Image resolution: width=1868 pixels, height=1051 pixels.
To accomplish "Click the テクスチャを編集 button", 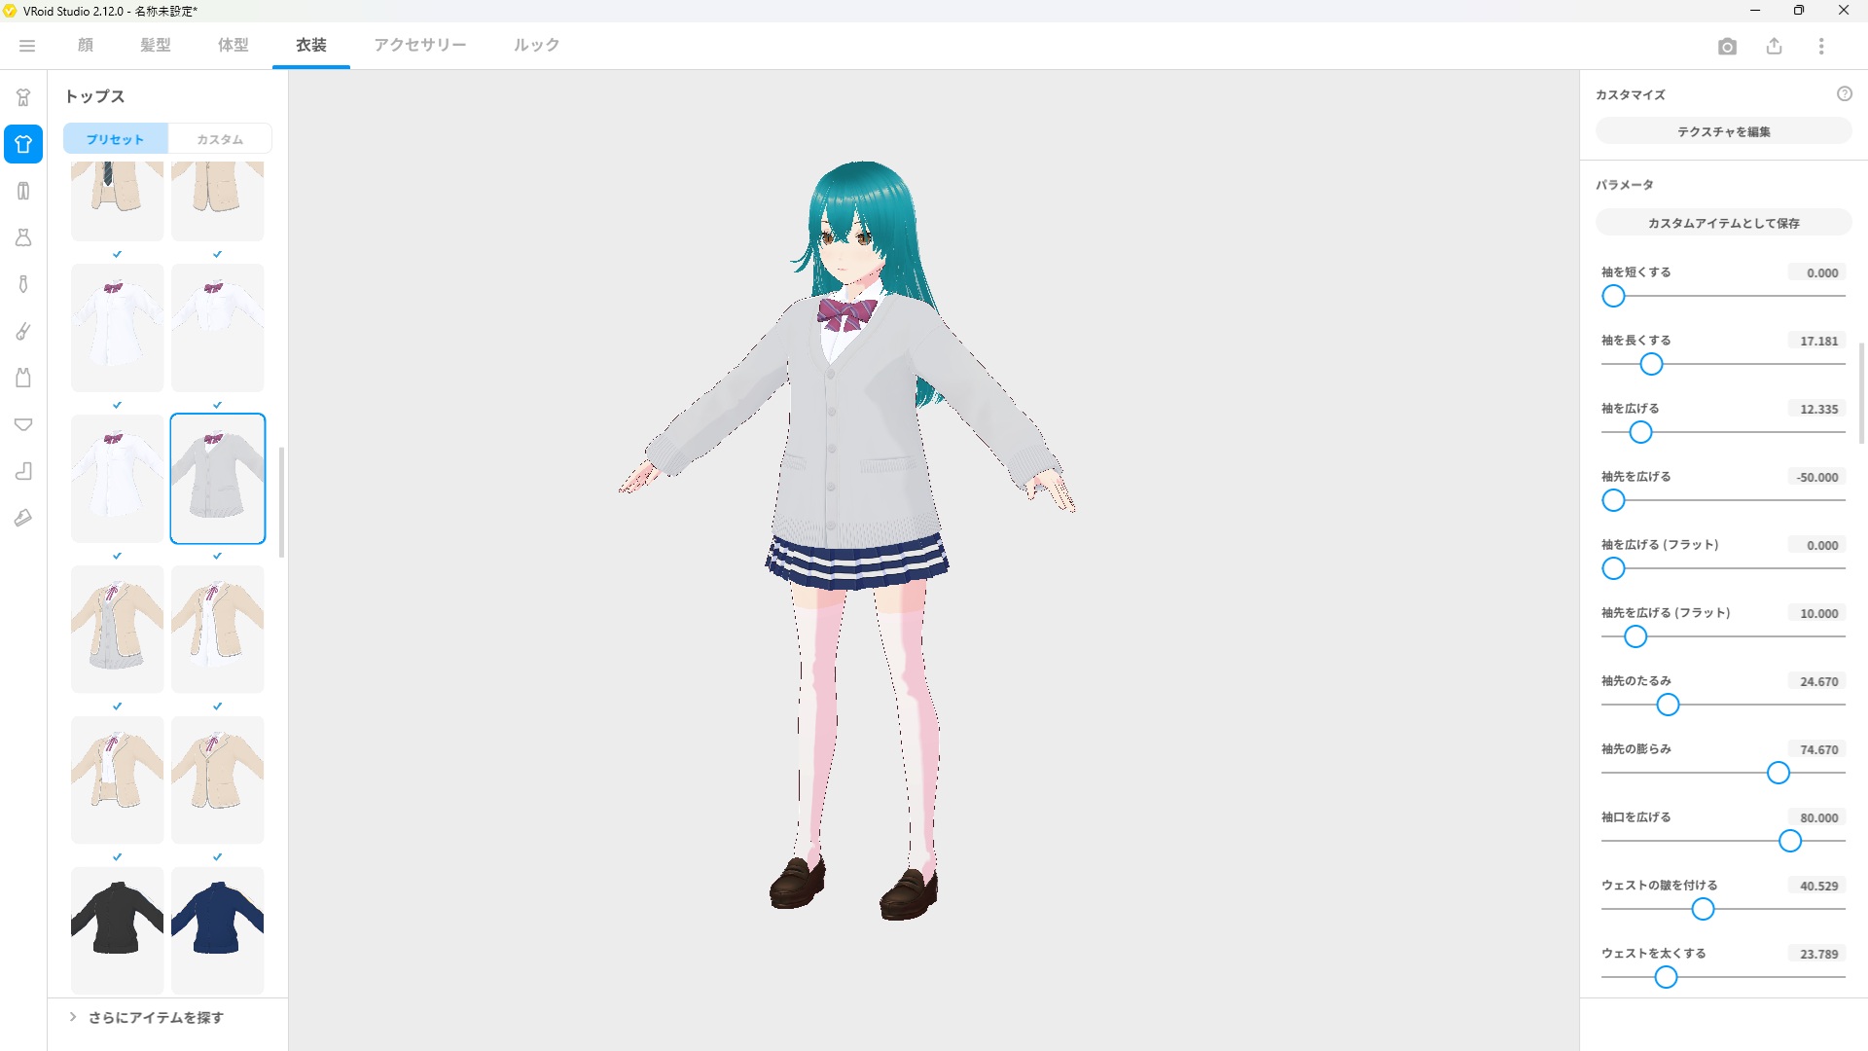I will pos(1722,130).
